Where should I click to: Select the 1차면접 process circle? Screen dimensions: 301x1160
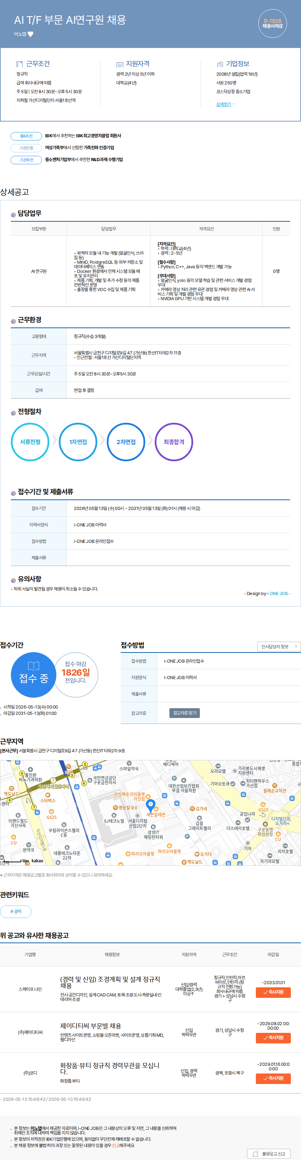(x=78, y=442)
